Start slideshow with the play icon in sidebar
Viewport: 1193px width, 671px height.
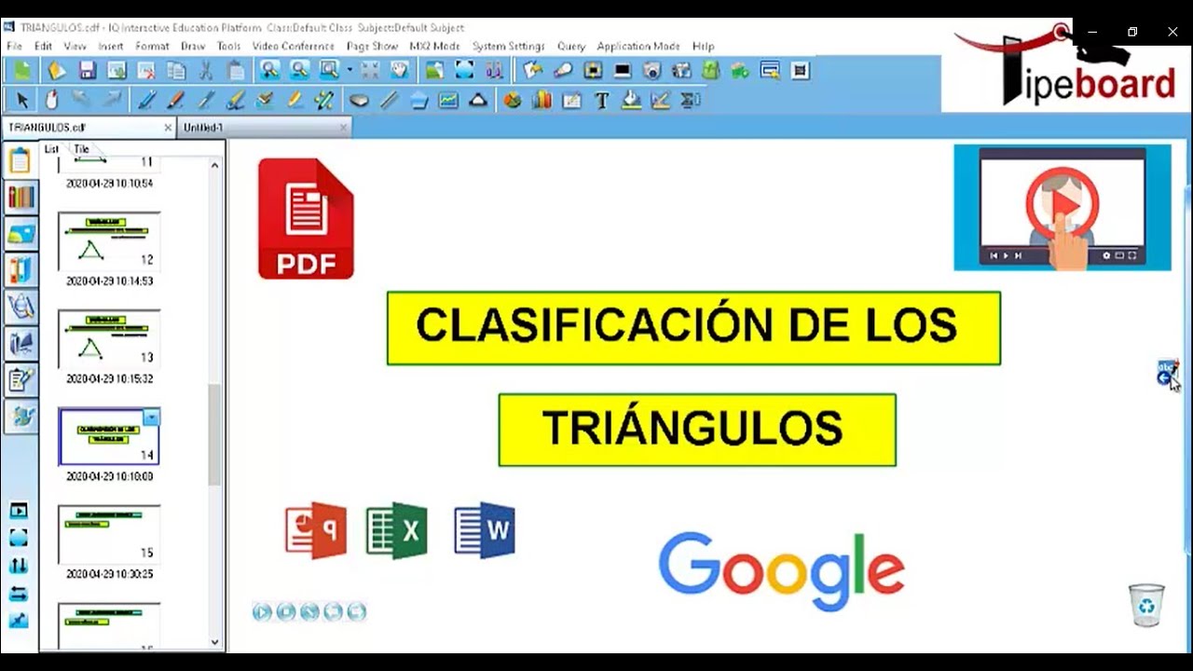19,511
